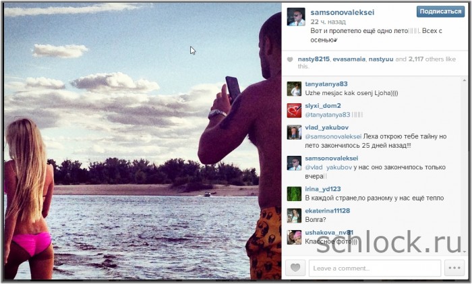
Task: Open samsonovaleksei's profile avatar at top
Action: point(295,17)
